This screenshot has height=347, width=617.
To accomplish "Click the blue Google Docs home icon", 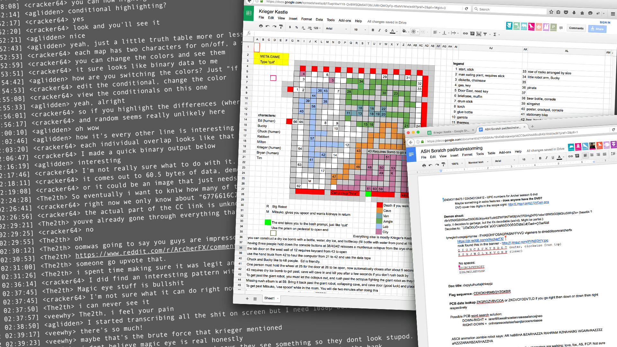I will point(411,155).
